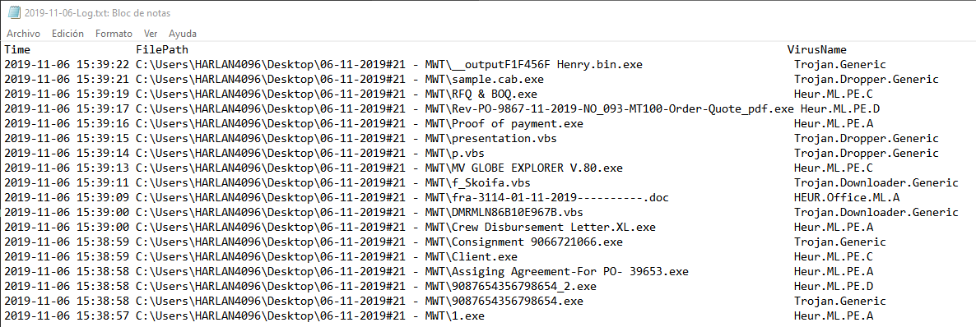Open the Ver menu

pos(151,34)
